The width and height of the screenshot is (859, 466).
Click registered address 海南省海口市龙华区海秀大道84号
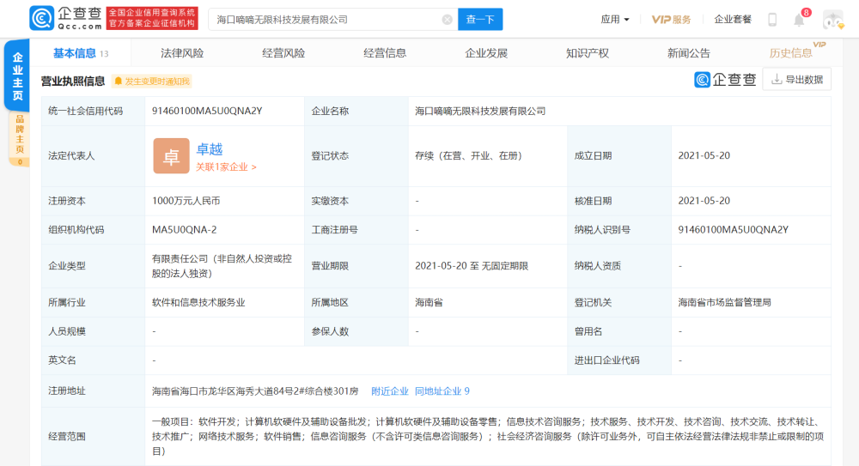[x=255, y=391]
